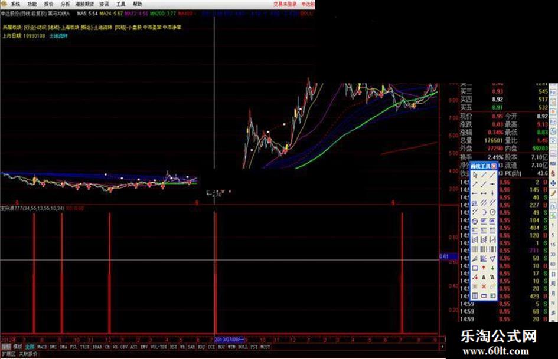Open the 分析 menu
This screenshot has width=558, height=359.
click(x=65, y=4)
